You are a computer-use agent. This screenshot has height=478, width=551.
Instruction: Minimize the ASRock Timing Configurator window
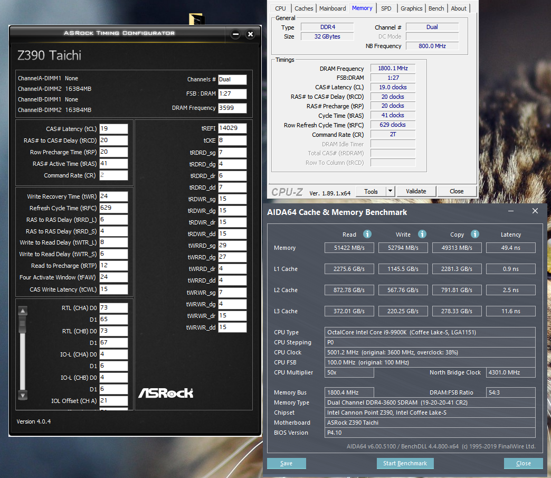[236, 34]
